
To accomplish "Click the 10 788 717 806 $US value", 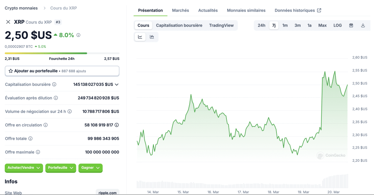I will [x=101, y=111].
